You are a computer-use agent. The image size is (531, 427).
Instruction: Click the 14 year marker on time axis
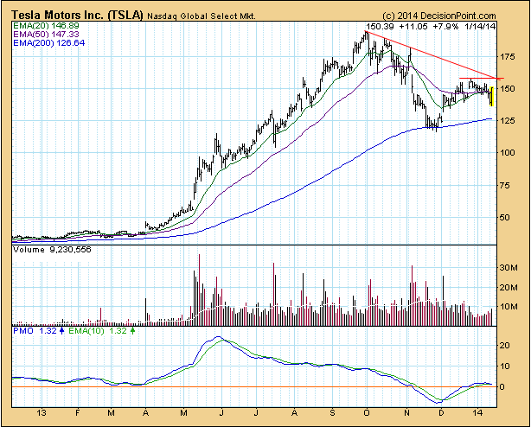pyautogui.click(x=478, y=415)
